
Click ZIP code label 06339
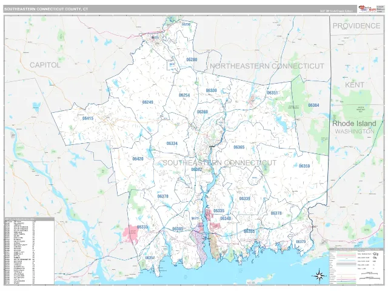coord(245,199)
